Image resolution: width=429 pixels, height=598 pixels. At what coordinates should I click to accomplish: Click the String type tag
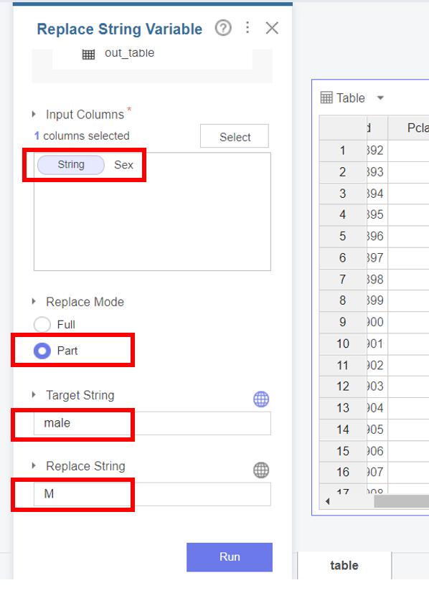coord(71,165)
